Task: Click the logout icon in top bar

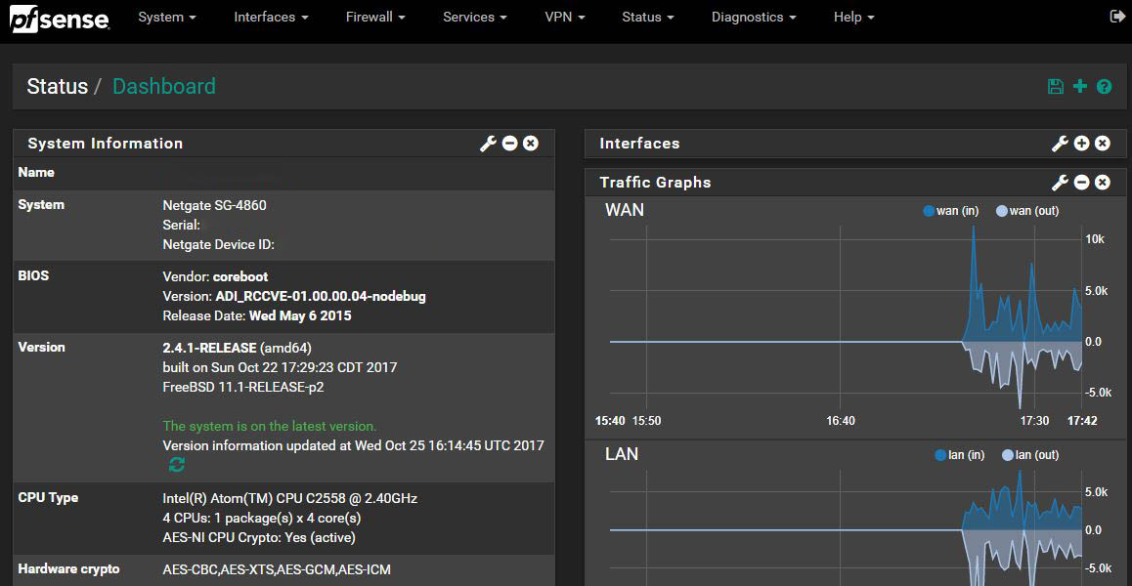Action: point(1116,17)
